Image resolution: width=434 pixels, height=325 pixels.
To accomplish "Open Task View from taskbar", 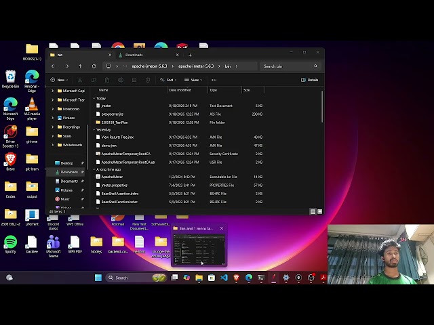I will [x=174, y=278].
